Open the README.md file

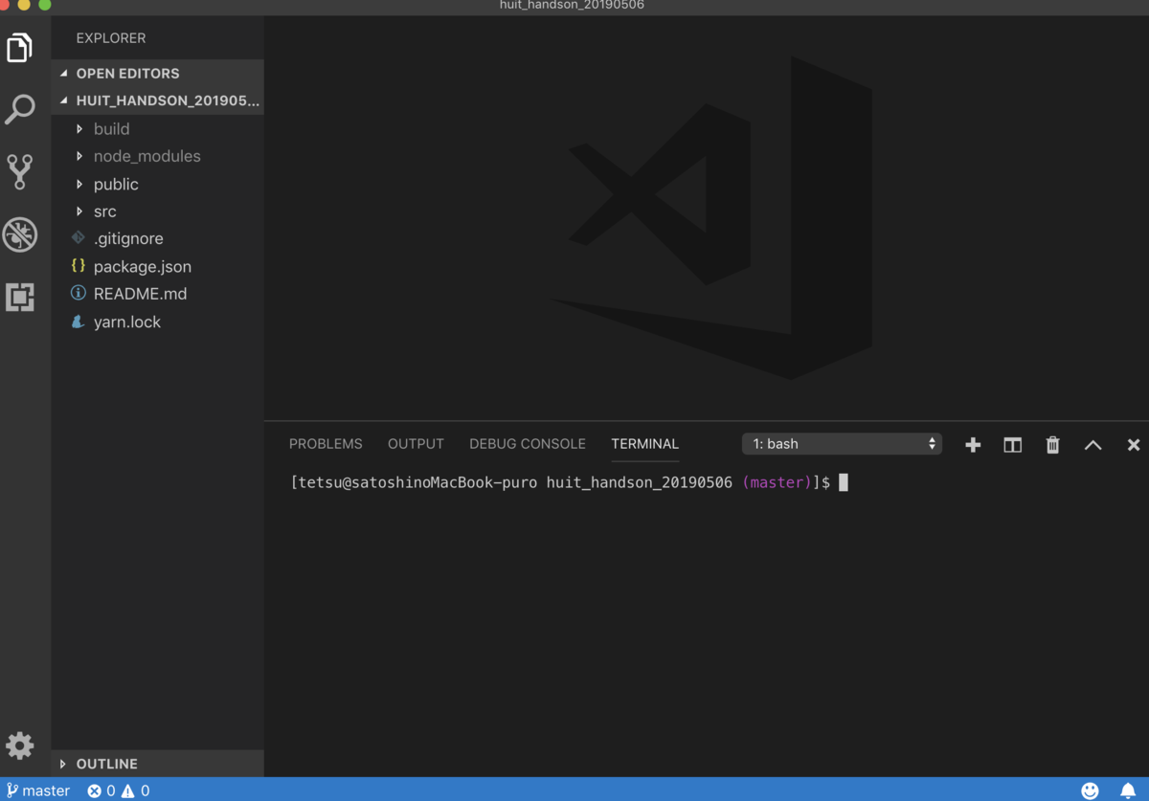pyautogui.click(x=158, y=294)
